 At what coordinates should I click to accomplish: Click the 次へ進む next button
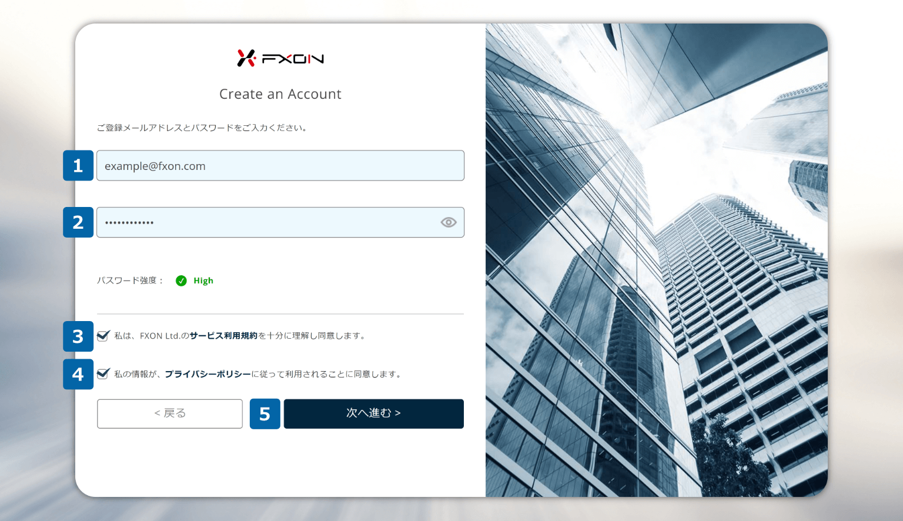pos(374,413)
